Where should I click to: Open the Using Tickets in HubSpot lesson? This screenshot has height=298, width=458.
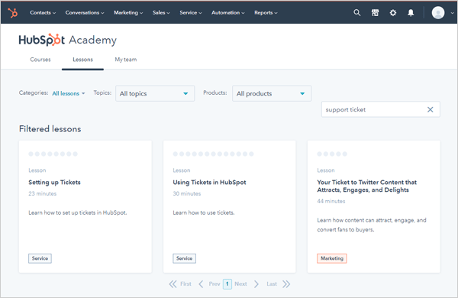[209, 182]
